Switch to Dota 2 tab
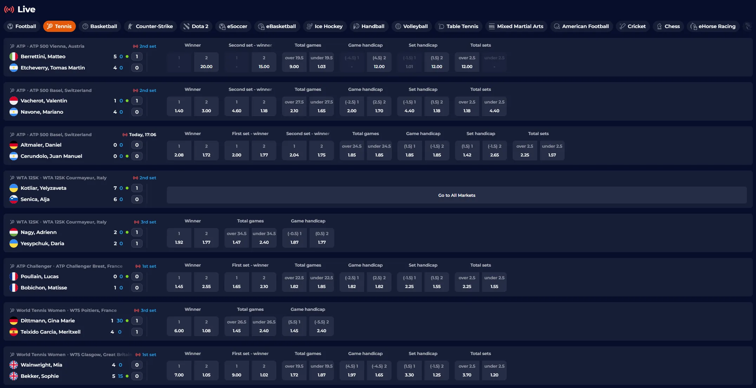 pos(196,26)
